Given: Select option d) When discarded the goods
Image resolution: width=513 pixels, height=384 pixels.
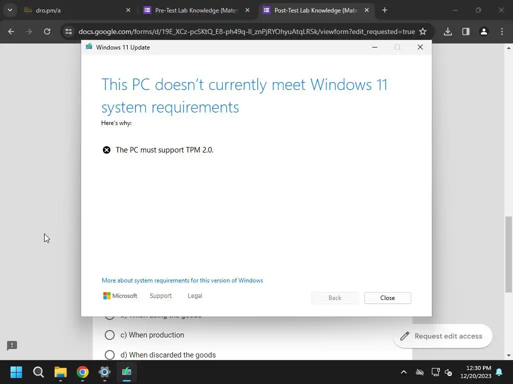Looking at the screenshot, I should point(110,355).
